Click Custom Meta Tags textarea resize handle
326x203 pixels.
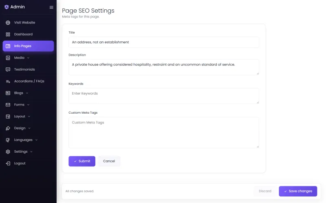coord(258,147)
